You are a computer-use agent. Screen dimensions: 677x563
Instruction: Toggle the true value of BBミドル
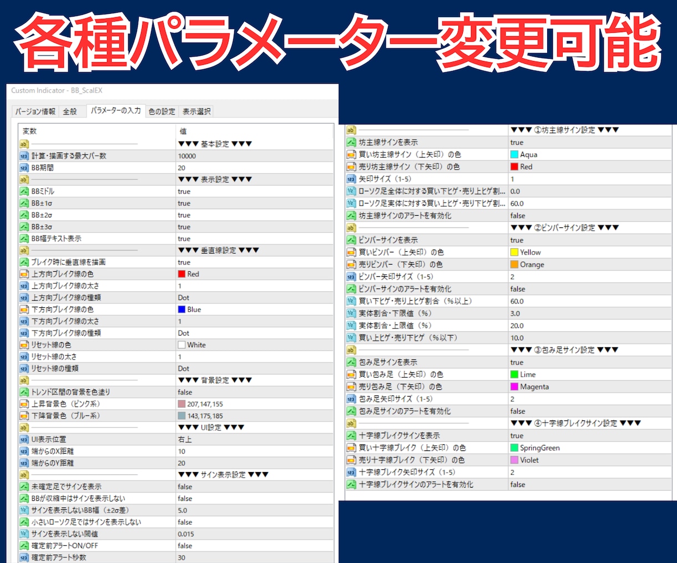pos(184,191)
